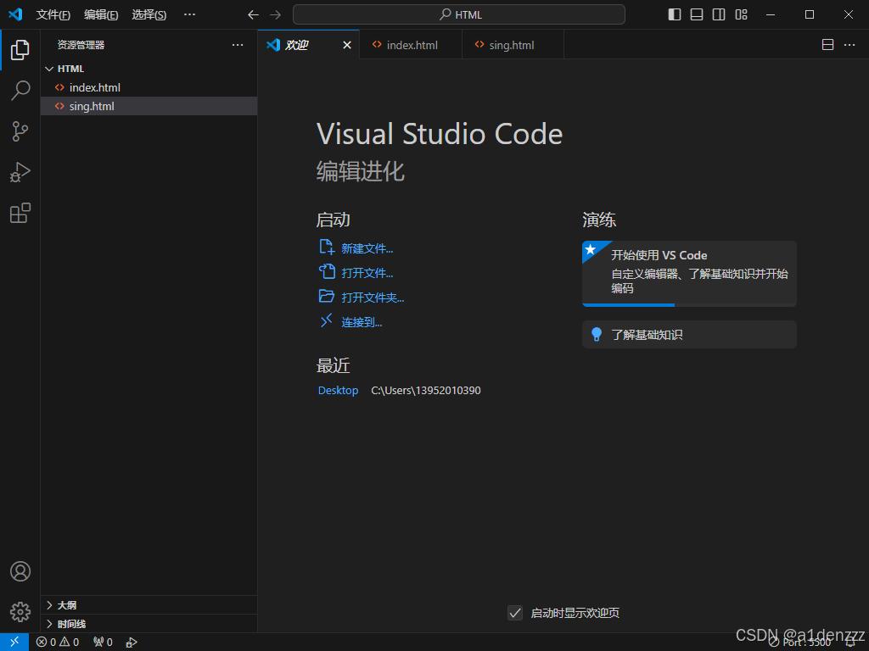Viewport: 869px width, 651px height.
Task: Open Explorer views and more actions ellipsis
Action: 238,45
